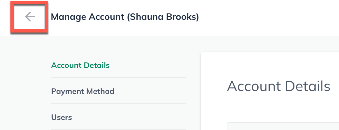Viewport: 339px width, 130px height.
Task: Click the Manage Account (Shauna Brooks) title
Action: (125, 17)
